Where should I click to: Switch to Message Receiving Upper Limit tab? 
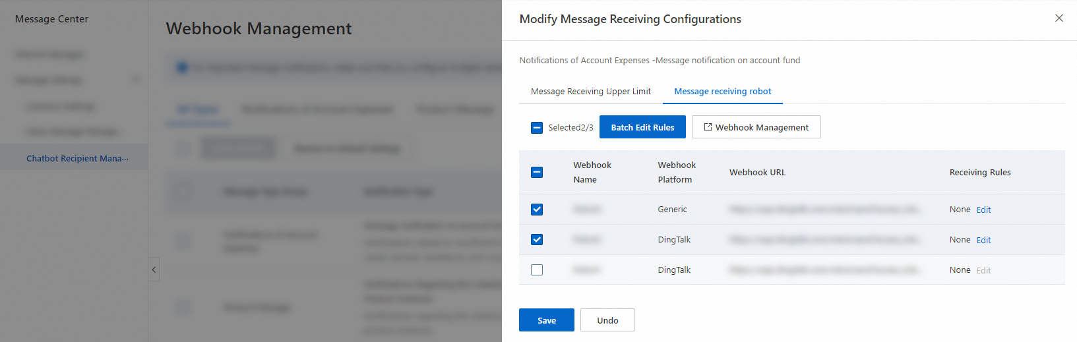pyautogui.click(x=591, y=92)
